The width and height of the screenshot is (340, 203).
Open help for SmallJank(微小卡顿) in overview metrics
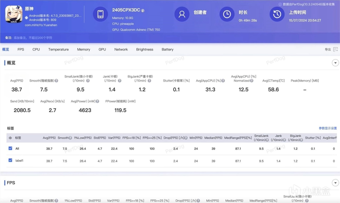pyautogui.click(x=88, y=81)
